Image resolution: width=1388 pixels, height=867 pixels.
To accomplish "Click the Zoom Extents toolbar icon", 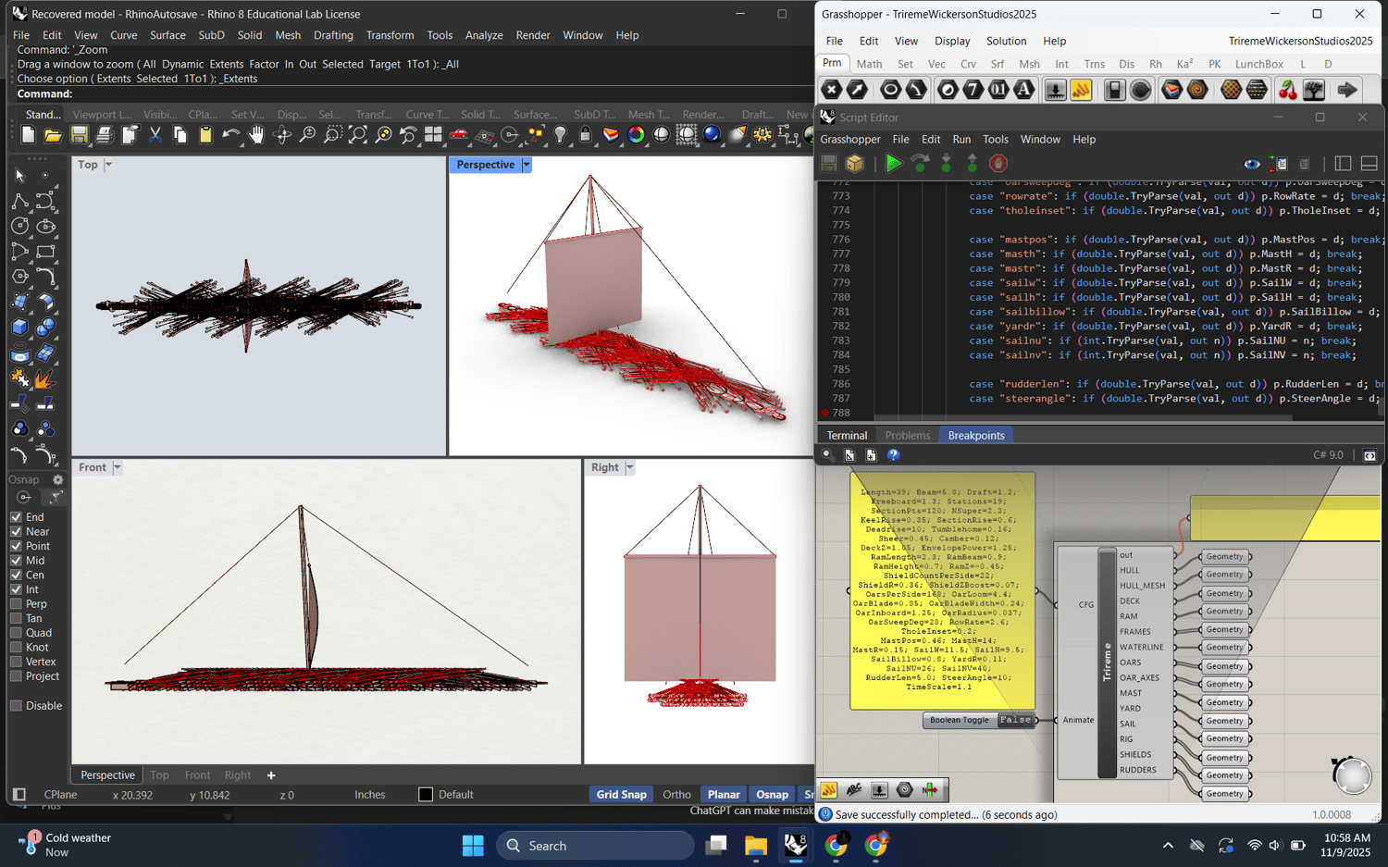I will coord(358,135).
